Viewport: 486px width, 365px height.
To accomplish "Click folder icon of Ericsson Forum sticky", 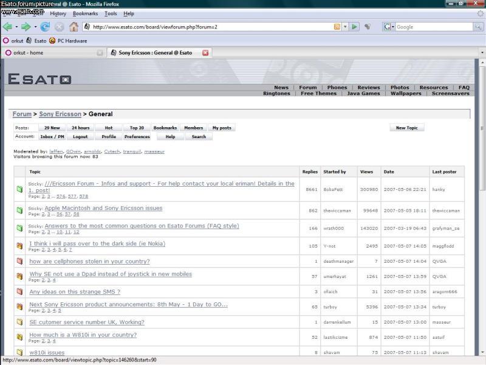I will tap(19, 189).
